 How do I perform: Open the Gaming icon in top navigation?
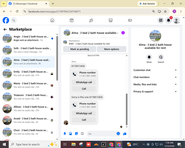130,20
